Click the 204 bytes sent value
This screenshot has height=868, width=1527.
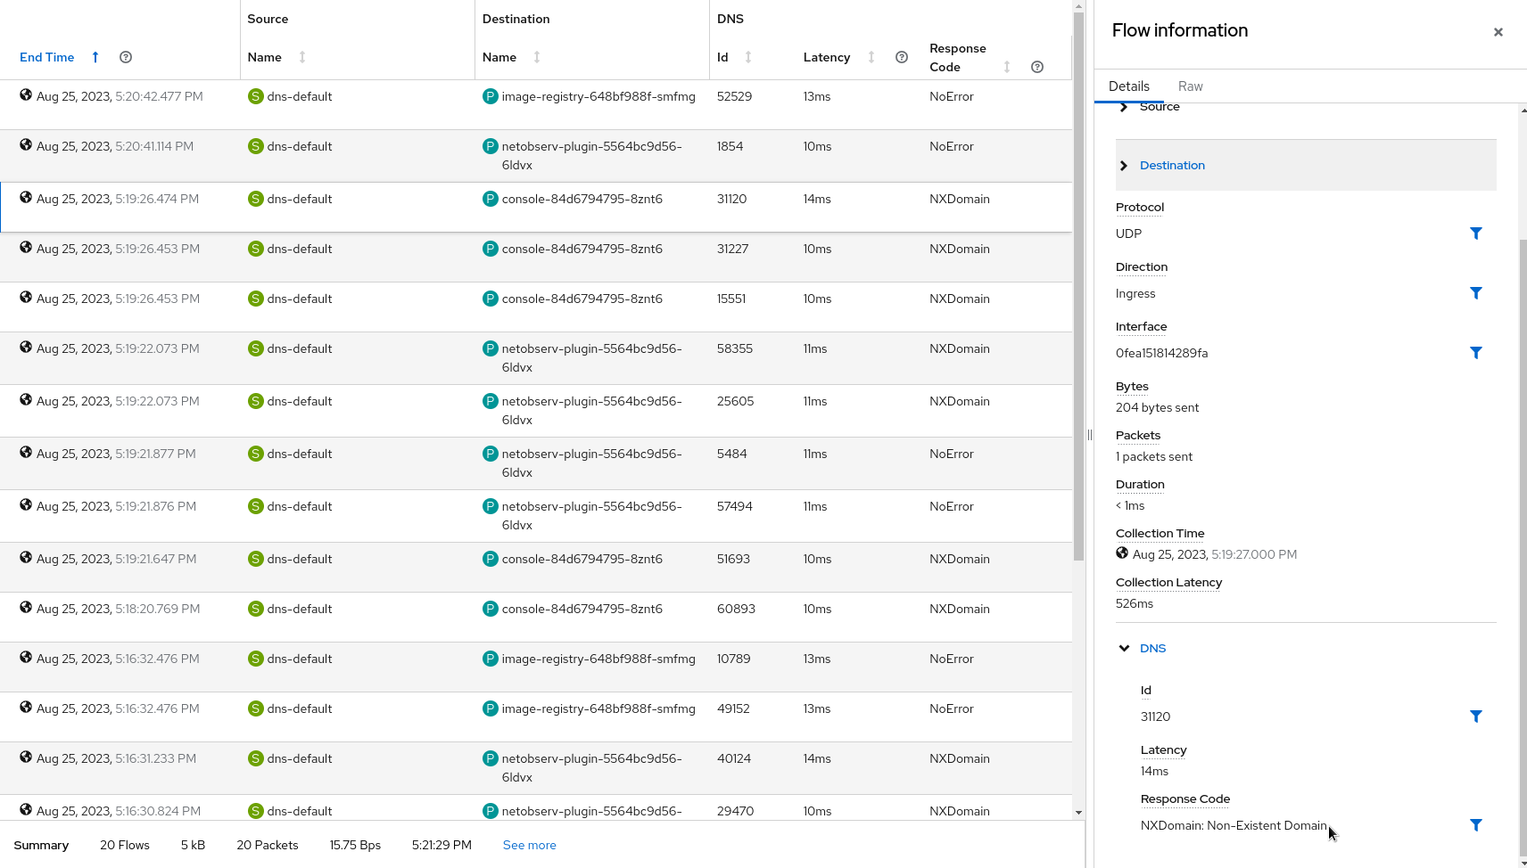coord(1157,407)
